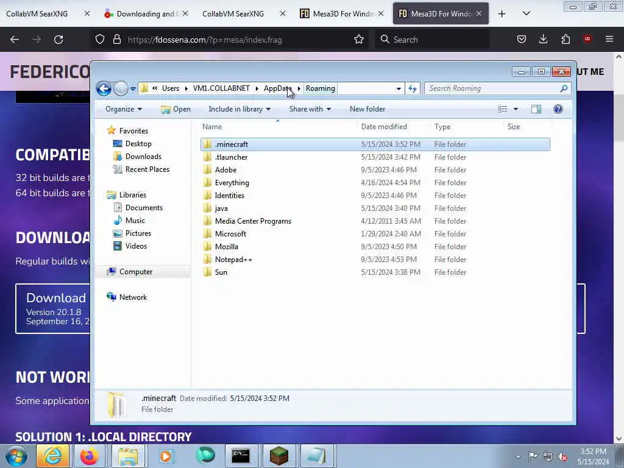Viewport: 624px width, 468px height.
Task: Switch to first CollabVM SearXNG tab
Action: pos(48,13)
